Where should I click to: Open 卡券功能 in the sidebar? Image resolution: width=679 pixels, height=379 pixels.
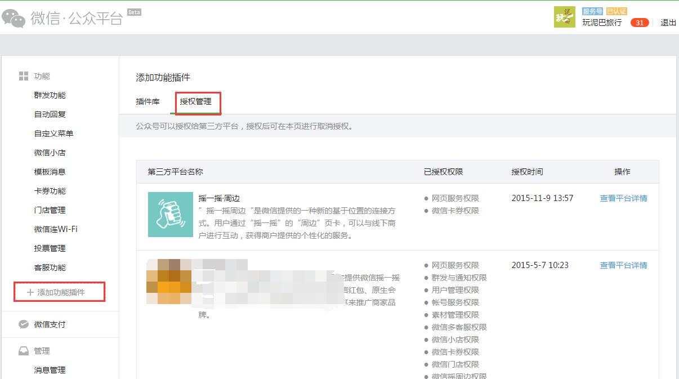[x=50, y=191]
